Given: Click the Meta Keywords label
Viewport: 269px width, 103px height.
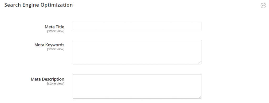Looking at the screenshot, I should 49,45.
